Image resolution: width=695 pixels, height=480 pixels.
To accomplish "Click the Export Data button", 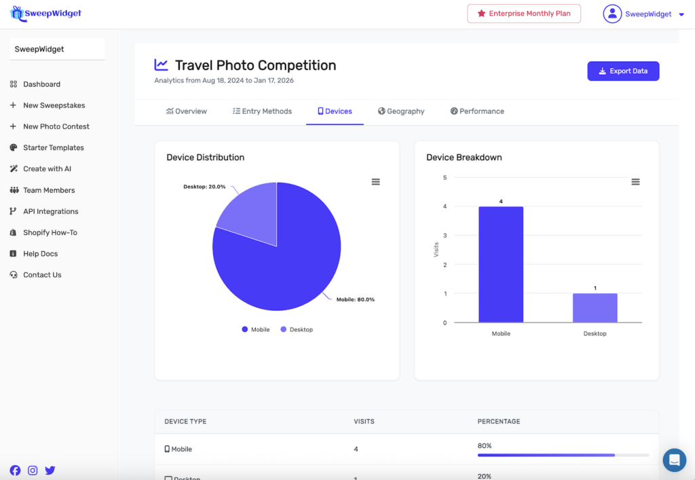I will coord(623,71).
